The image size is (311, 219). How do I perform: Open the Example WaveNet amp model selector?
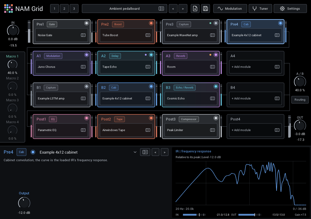click(191, 35)
